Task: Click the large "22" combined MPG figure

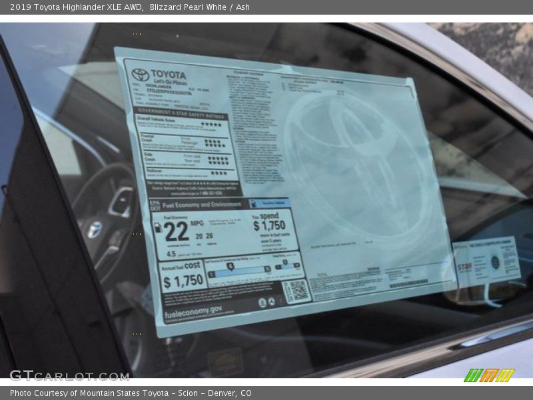Action: (176, 231)
